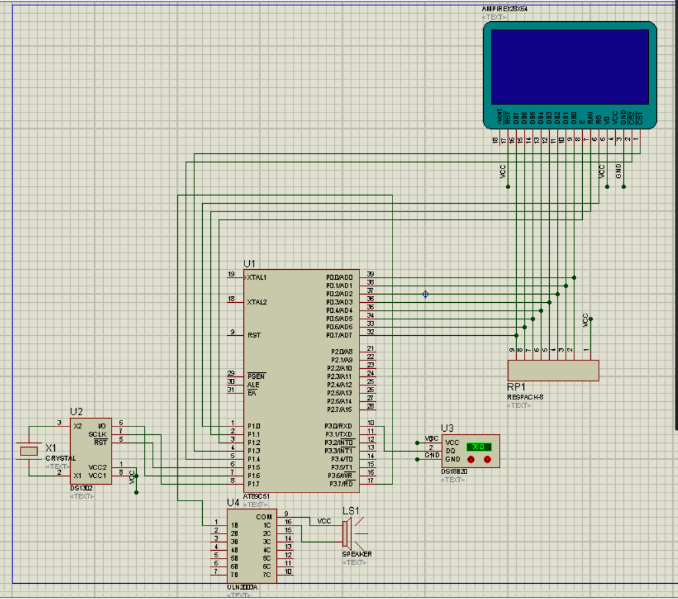678x599 pixels.
Task: Click the P3.7/RD pin label
Action: pyautogui.click(x=341, y=484)
